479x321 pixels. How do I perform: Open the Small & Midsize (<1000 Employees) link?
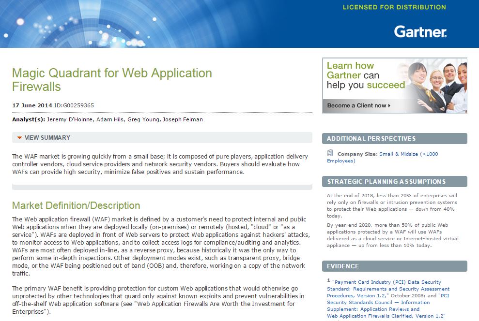click(408, 154)
